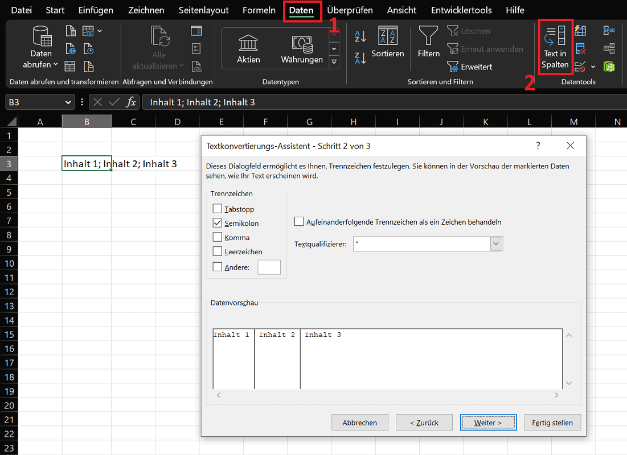Click preview horizontal scroll right arrow
Screen dimensions: 627x455
556,395
